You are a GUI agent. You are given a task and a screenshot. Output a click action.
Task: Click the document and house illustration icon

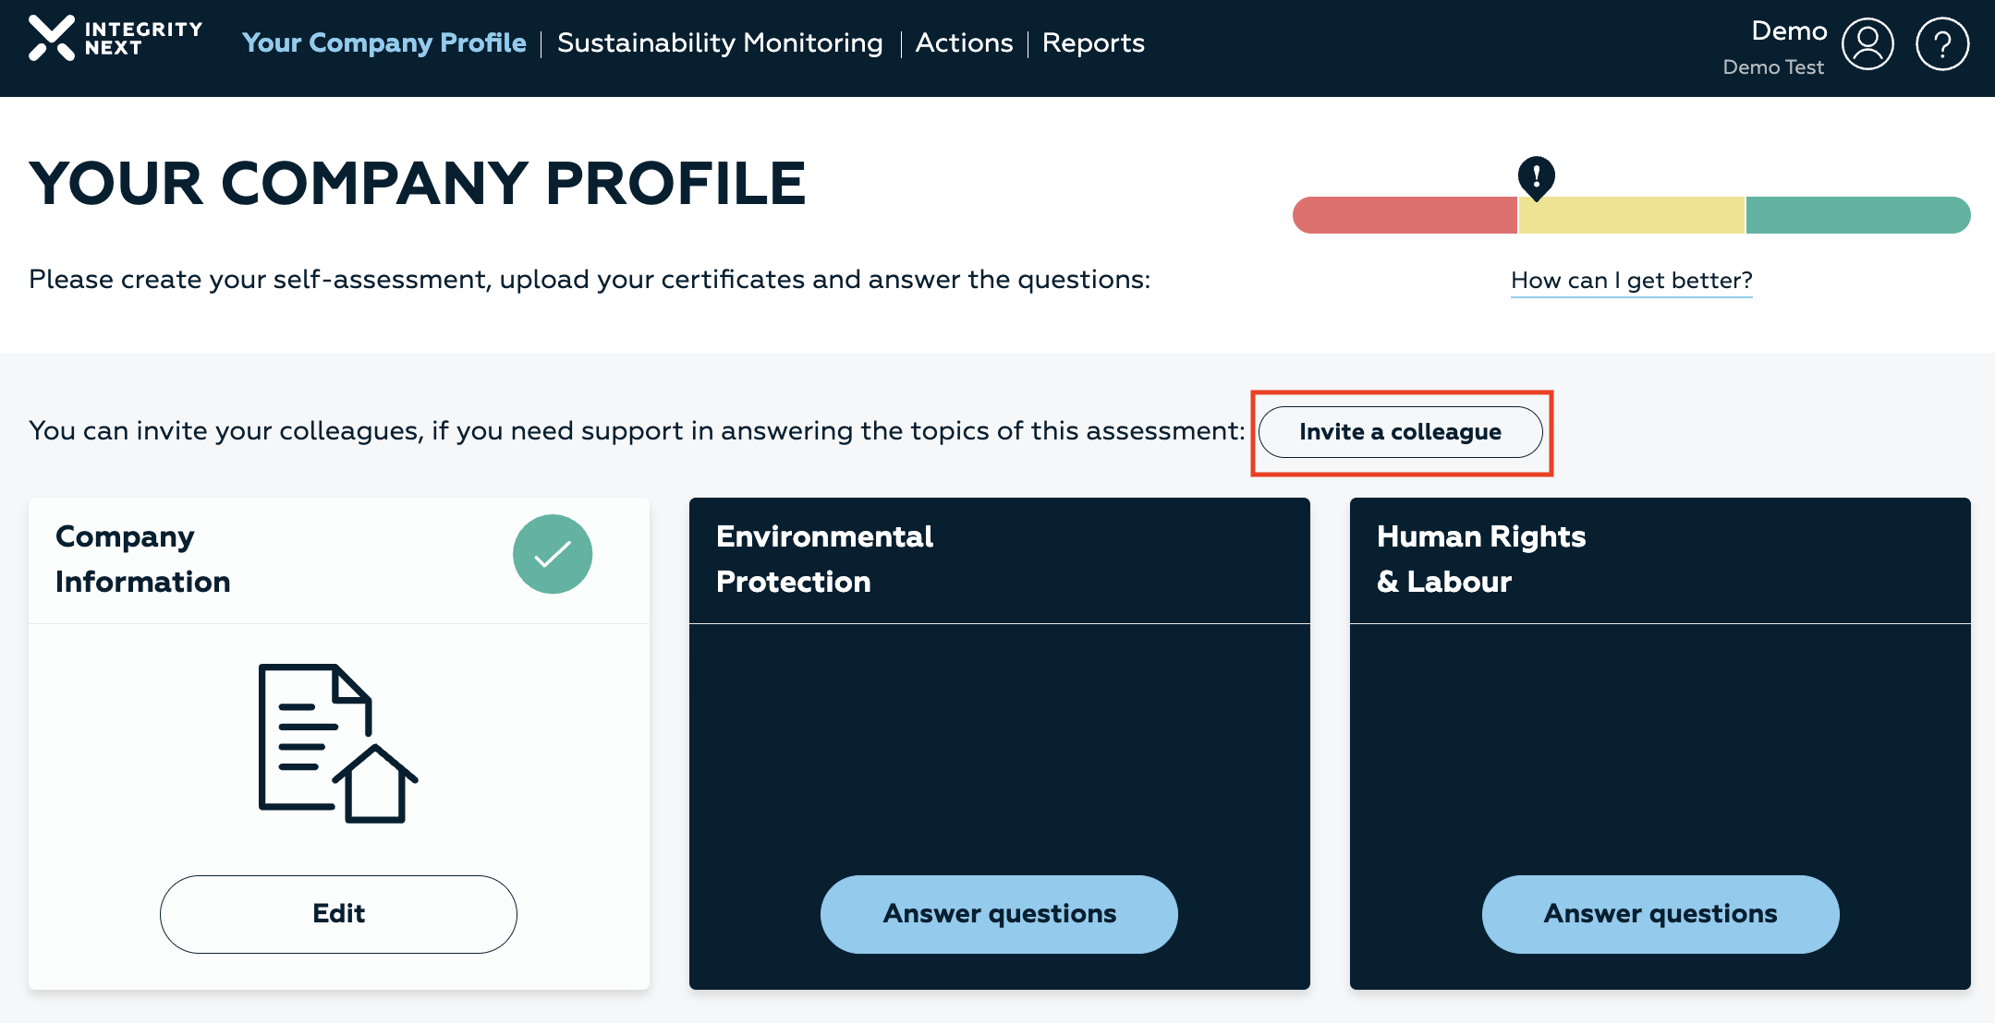click(337, 743)
